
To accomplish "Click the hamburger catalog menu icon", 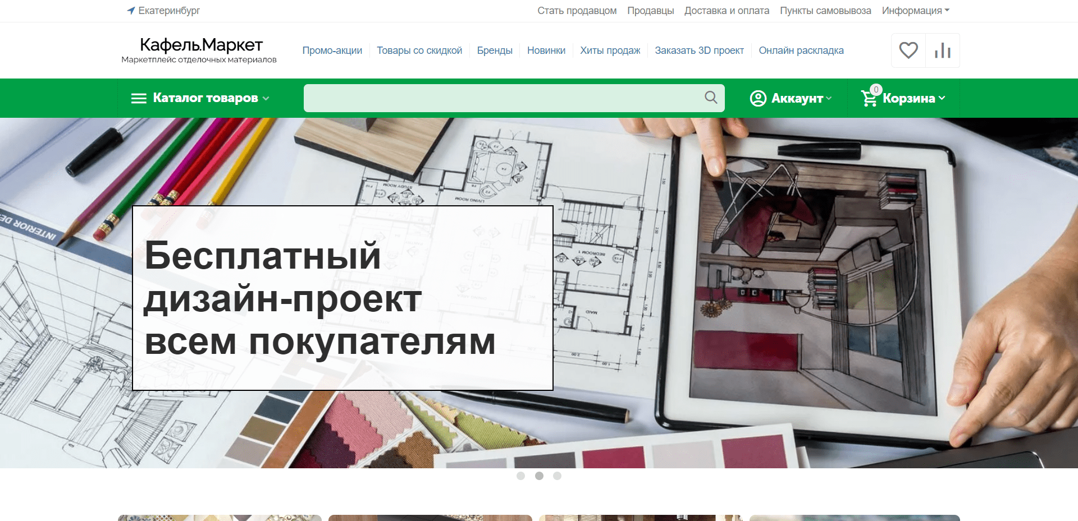I will coord(138,99).
